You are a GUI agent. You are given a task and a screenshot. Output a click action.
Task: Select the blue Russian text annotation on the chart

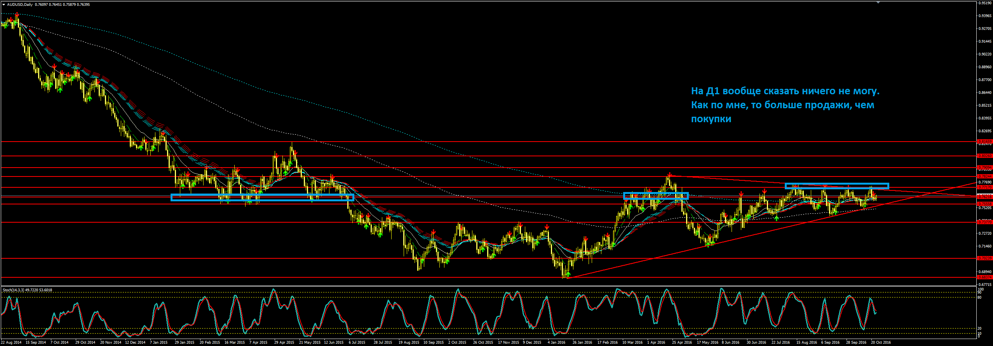click(x=785, y=105)
